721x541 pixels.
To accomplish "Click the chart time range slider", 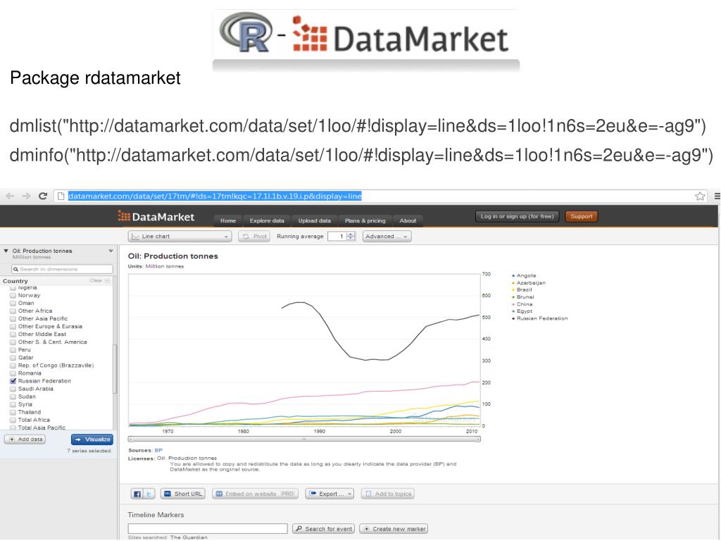I will pos(304,440).
